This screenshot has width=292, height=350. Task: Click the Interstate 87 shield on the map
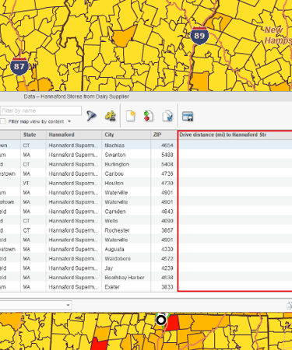pos(19,66)
